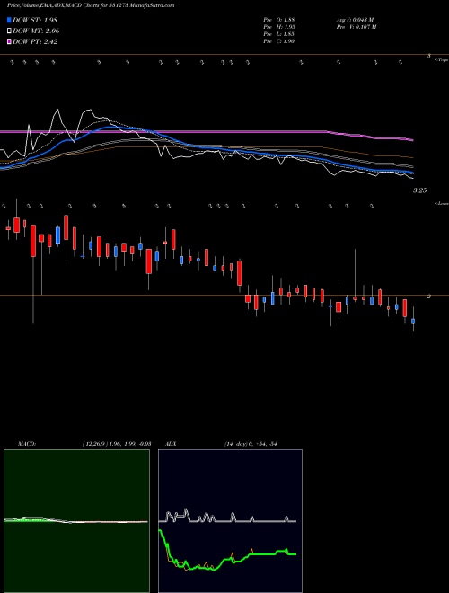Open the green MACD indicator chart

[x=76, y=521]
